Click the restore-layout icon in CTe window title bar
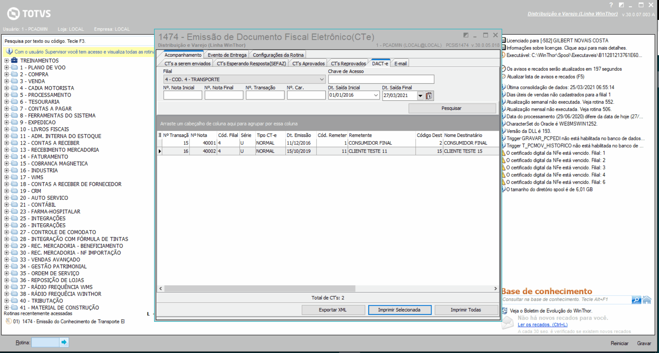This screenshot has width=659, height=353. tap(466, 35)
